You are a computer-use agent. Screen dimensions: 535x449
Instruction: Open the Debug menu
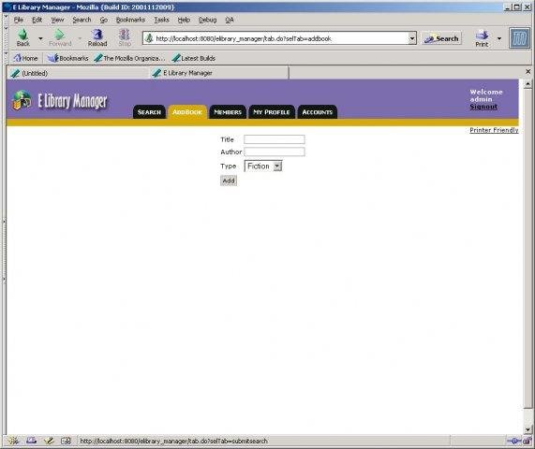coord(208,20)
